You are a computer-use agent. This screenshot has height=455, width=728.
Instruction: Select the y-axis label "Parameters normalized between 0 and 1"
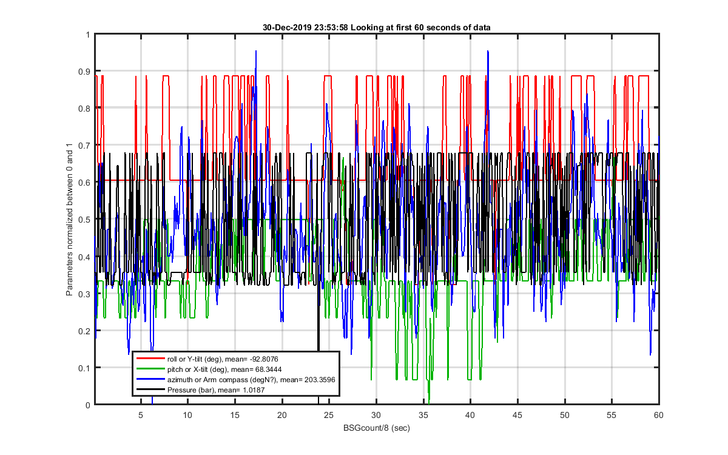pos(70,220)
